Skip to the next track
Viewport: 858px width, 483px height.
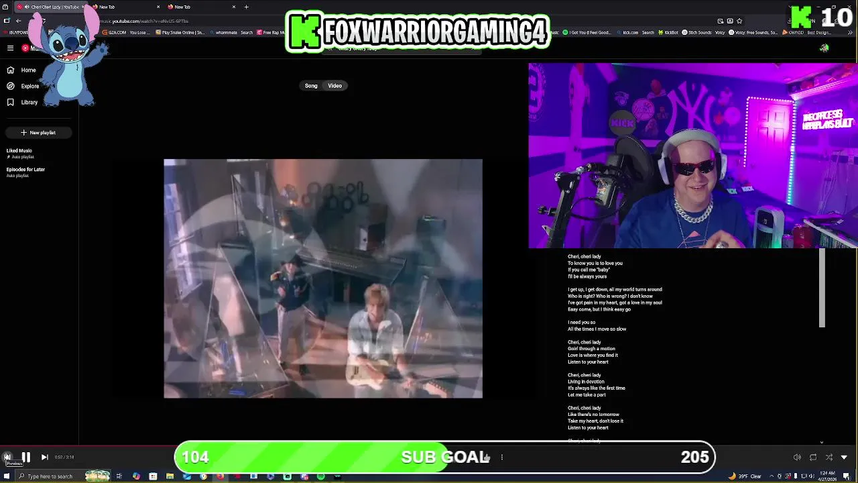(x=44, y=457)
